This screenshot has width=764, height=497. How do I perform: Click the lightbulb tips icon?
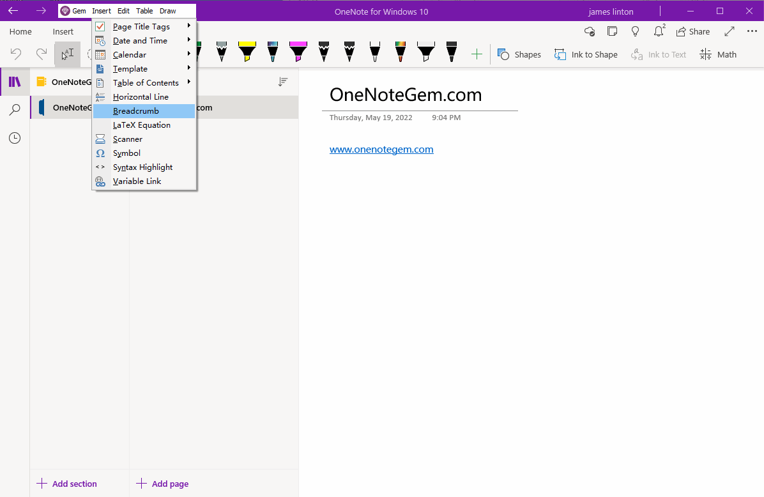pyautogui.click(x=636, y=32)
